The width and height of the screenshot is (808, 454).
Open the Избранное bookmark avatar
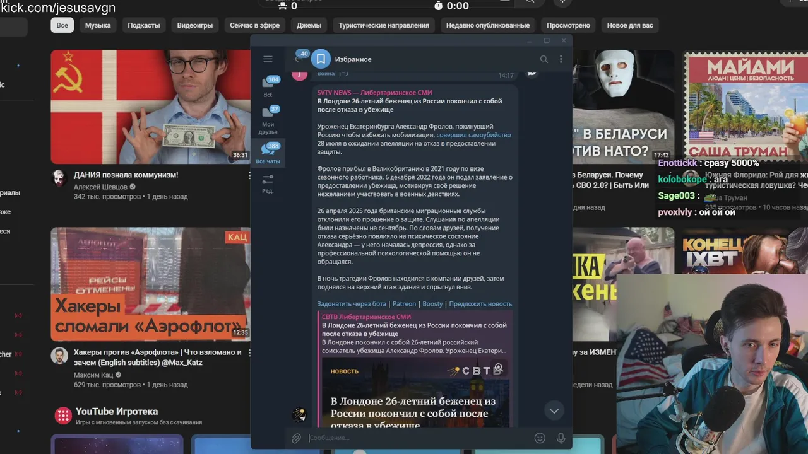click(321, 59)
